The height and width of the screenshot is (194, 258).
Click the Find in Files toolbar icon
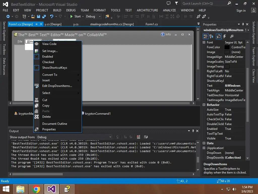coord(107,16)
